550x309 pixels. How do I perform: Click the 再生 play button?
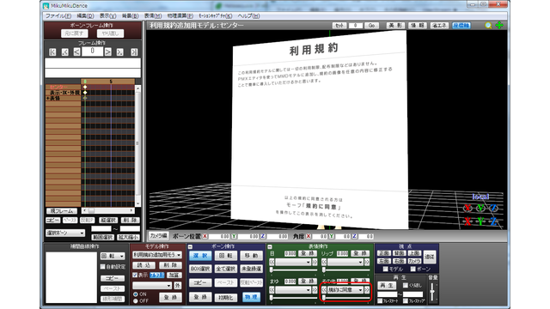click(387, 286)
